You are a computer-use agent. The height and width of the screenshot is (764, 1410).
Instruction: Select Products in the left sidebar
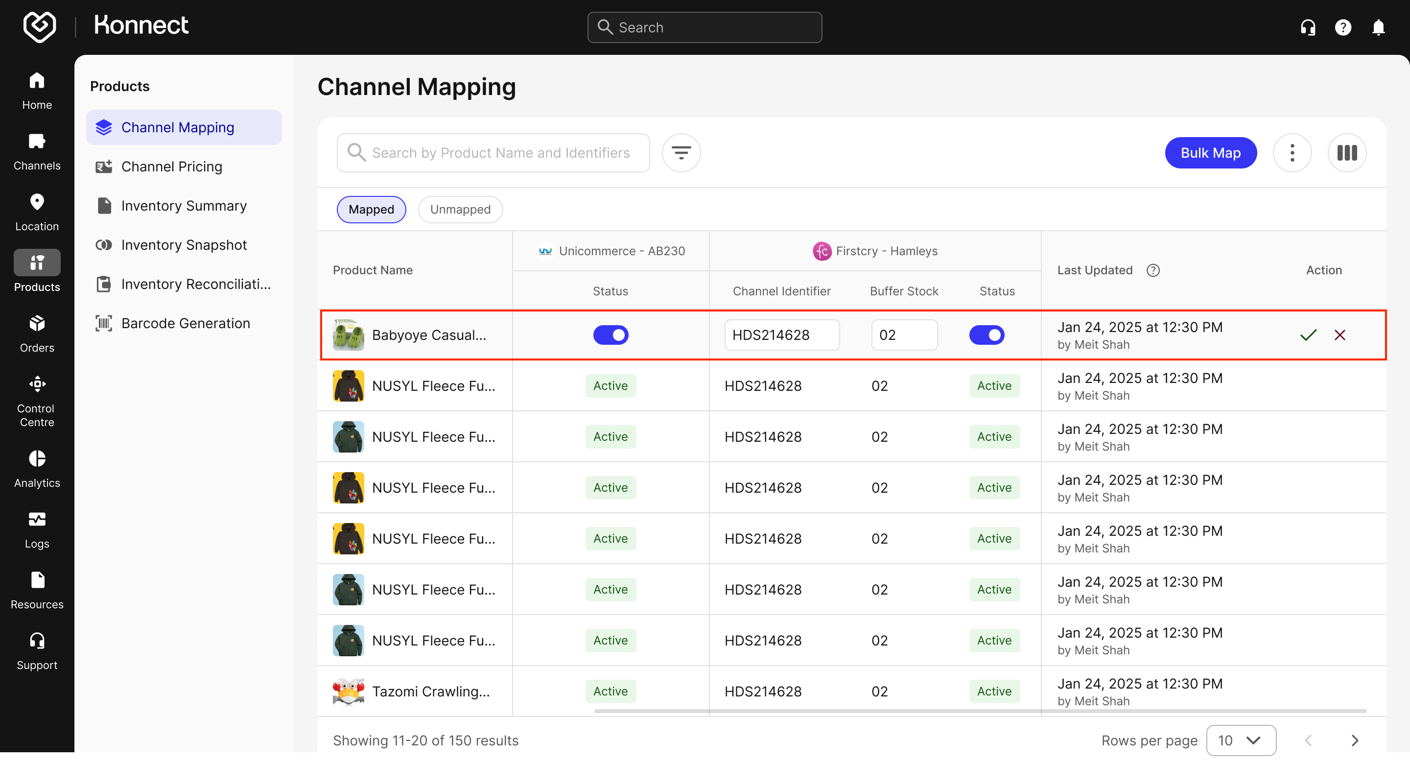pyautogui.click(x=37, y=272)
